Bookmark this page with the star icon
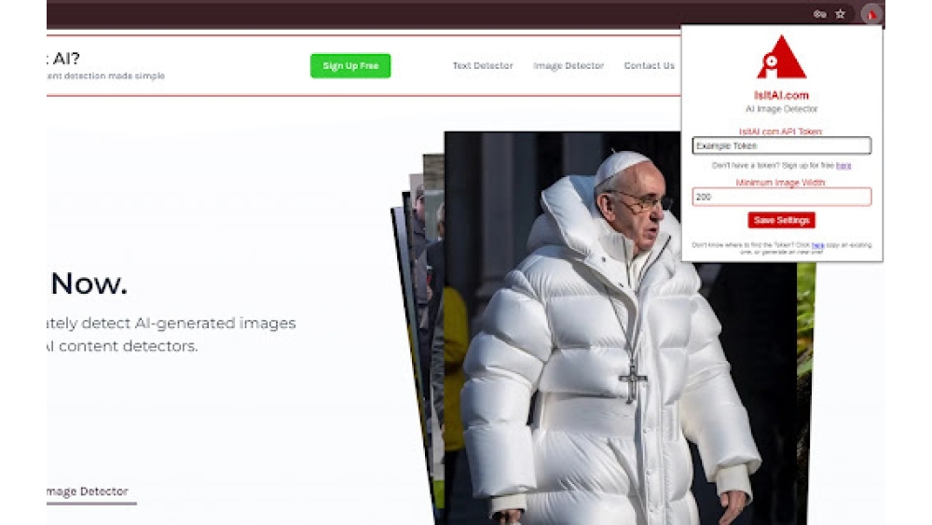This screenshot has height=525, width=932. pyautogui.click(x=841, y=14)
